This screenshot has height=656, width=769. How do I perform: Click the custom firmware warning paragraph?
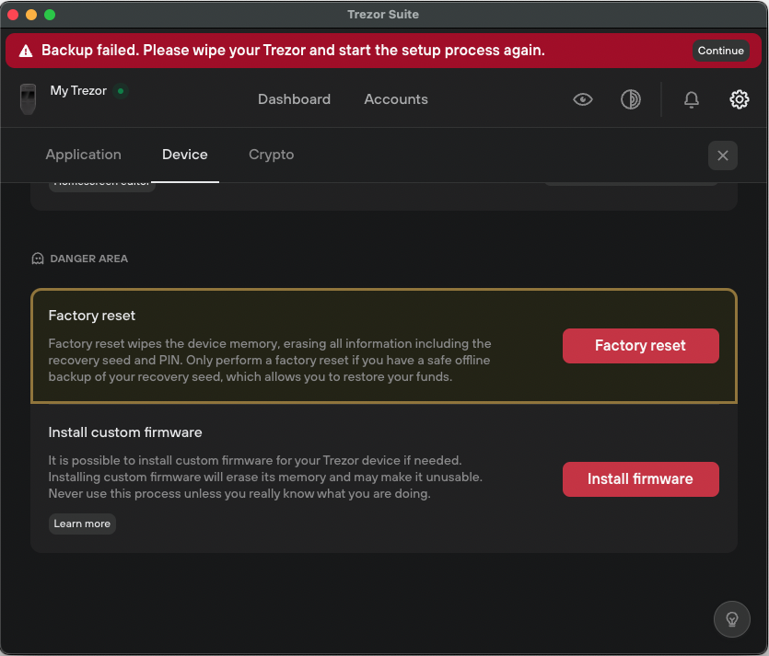(x=265, y=477)
